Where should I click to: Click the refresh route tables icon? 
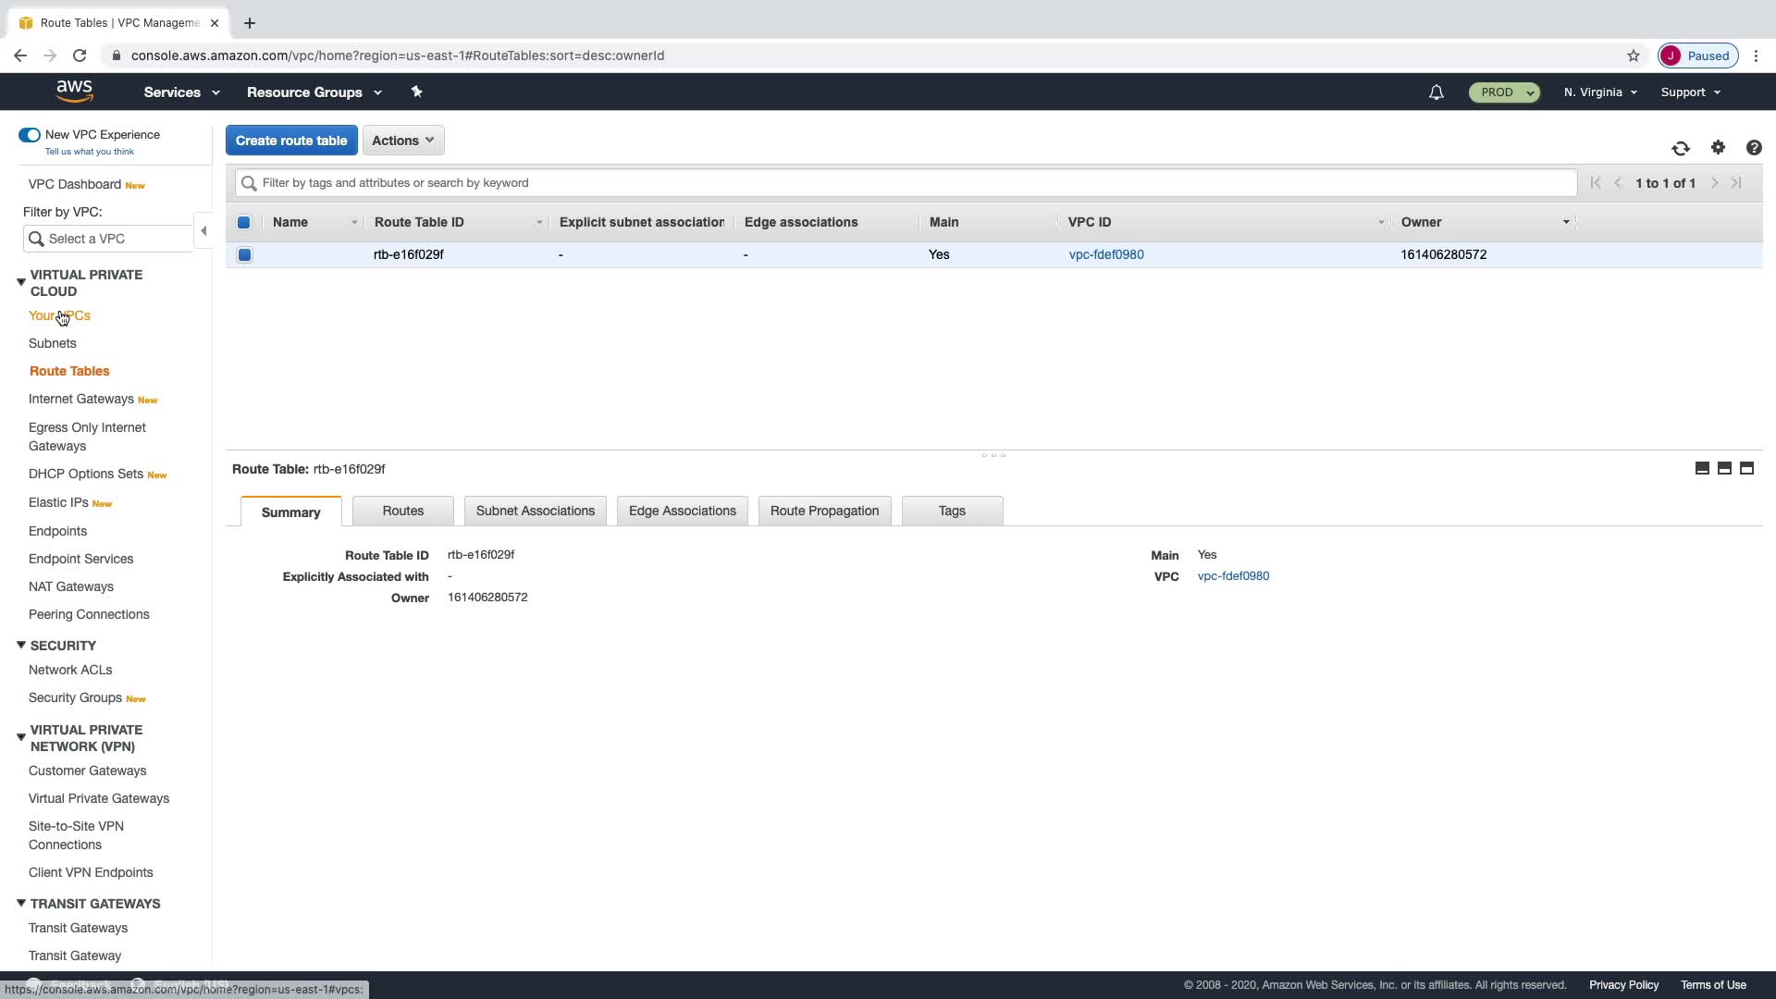click(x=1681, y=148)
